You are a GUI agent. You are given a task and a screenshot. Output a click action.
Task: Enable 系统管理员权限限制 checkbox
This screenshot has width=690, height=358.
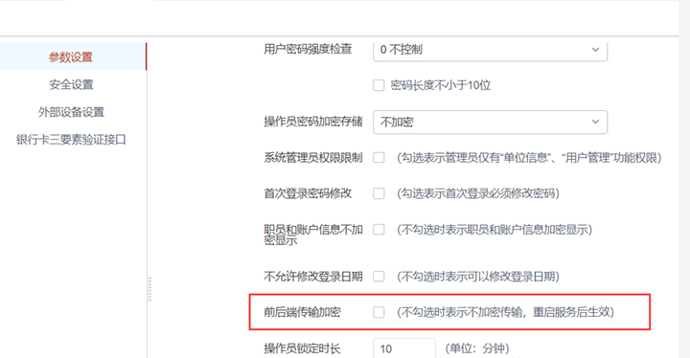coord(379,157)
